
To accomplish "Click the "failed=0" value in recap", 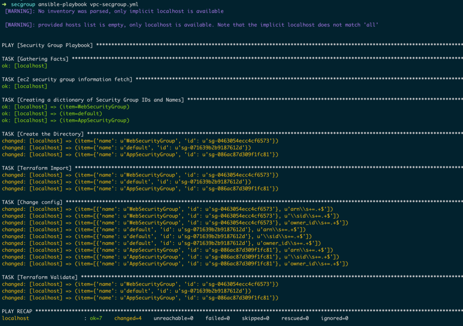I will [217, 318].
